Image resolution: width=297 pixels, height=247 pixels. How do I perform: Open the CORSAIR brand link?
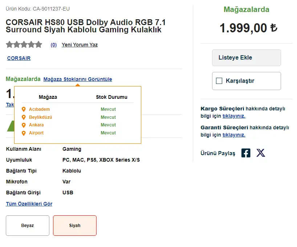[x=19, y=58]
